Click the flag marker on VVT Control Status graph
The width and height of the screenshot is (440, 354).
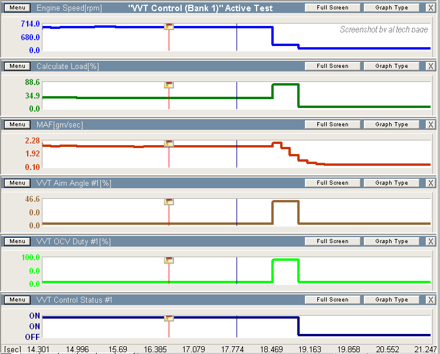[x=169, y=318]
